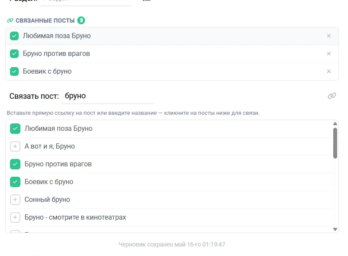Click the "Связать пост:" field label
Viewport: 348px width, 256px height.
click(x=34, y=96)
